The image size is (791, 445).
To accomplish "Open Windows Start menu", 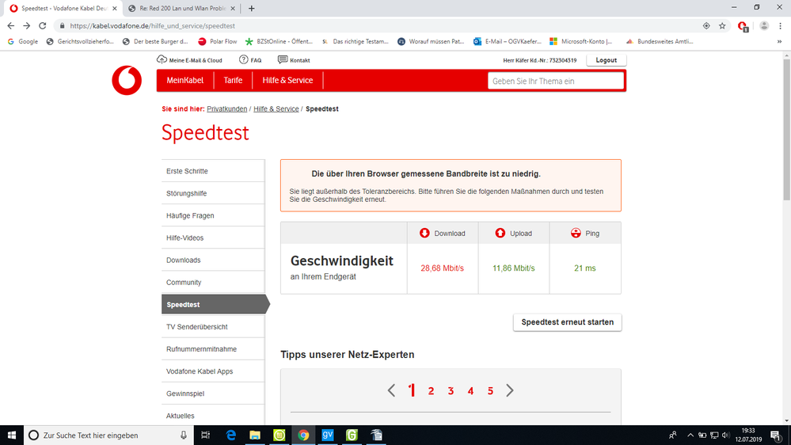I will coord(12,435).
